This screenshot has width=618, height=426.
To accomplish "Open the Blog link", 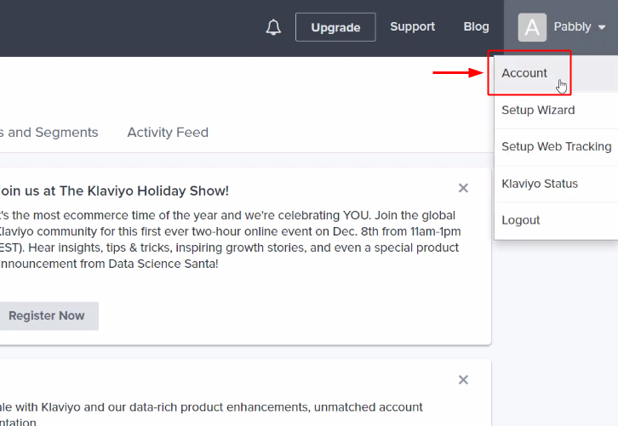I will [x=476, y=26].
